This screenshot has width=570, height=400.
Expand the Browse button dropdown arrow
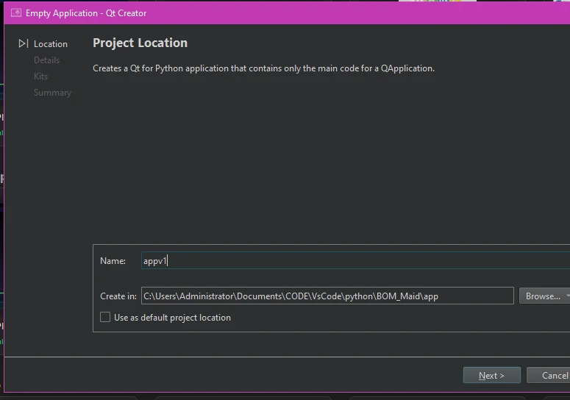(x=568, y=296)
